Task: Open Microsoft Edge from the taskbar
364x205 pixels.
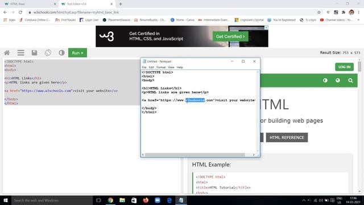Action: pyautogui.click(x=169, y=200)
